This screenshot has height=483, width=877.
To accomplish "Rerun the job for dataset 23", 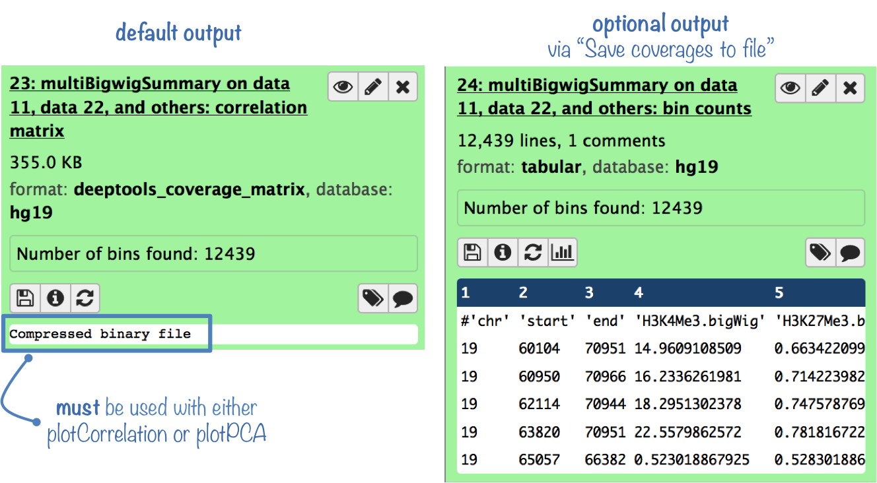I will click(85, 298).
